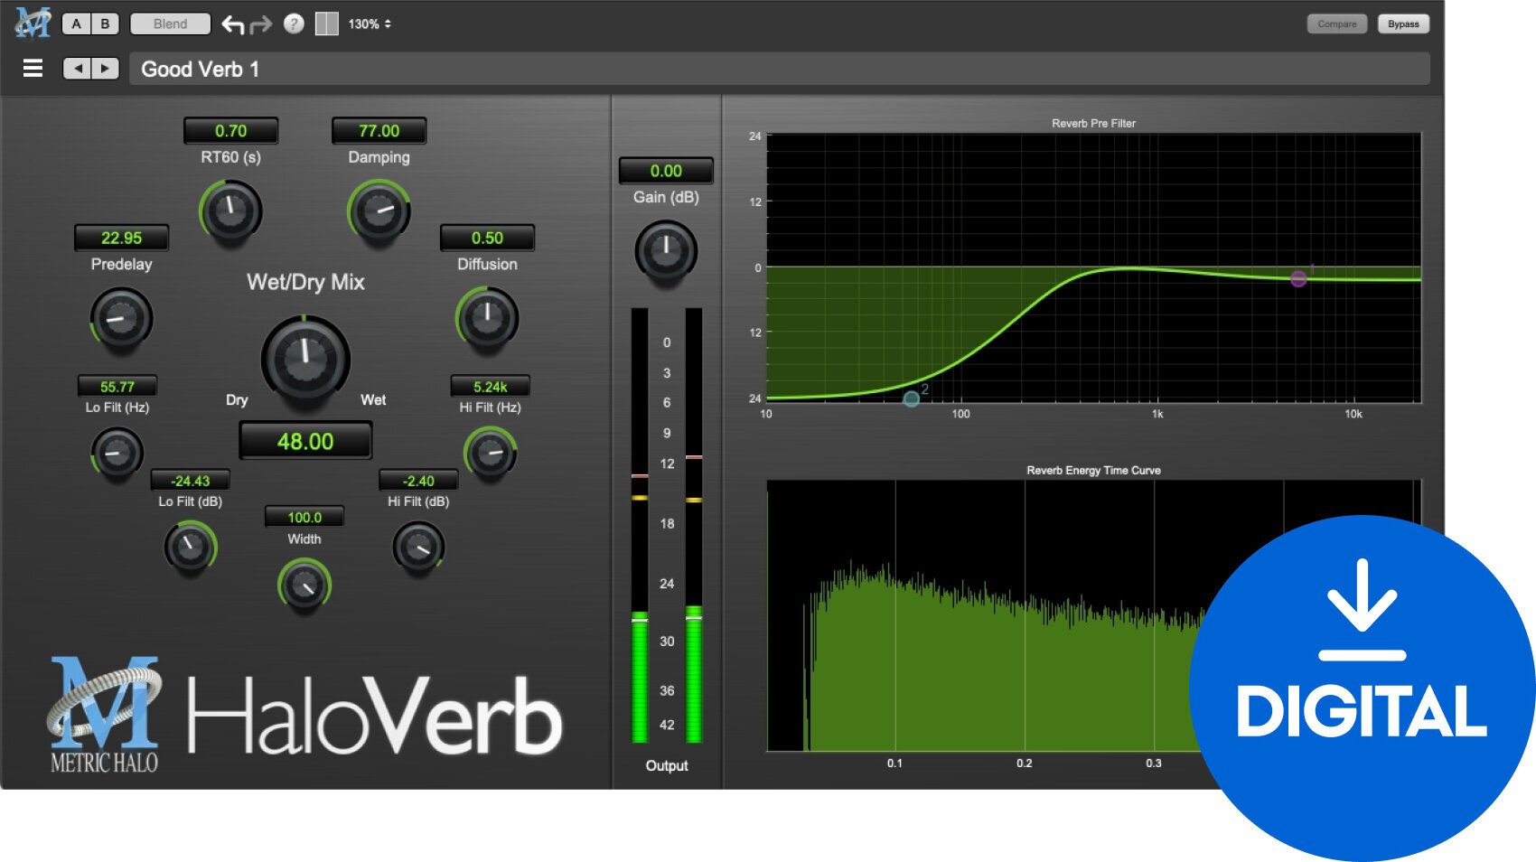Click the Lo Filt (dB) knob
Screen dimensions: 1536x862
point(190,547)
